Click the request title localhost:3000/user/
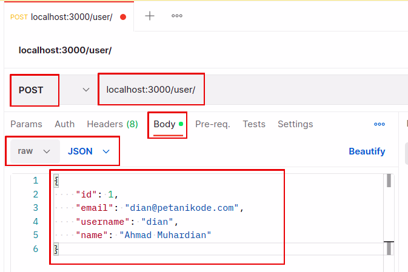 [x=65, y=50]
